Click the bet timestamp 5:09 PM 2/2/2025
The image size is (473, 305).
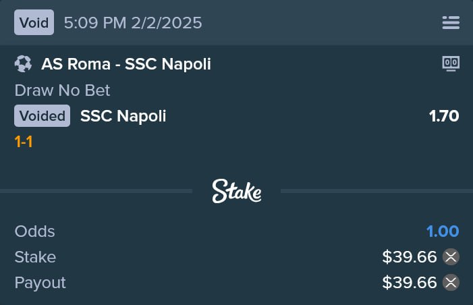(x=133, y=23)
